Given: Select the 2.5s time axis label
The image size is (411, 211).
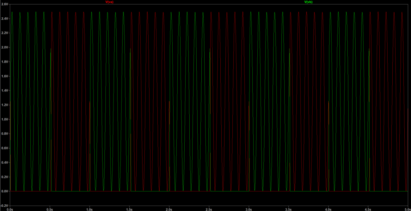Looking at the screenshot, I should tap(209, 209).
